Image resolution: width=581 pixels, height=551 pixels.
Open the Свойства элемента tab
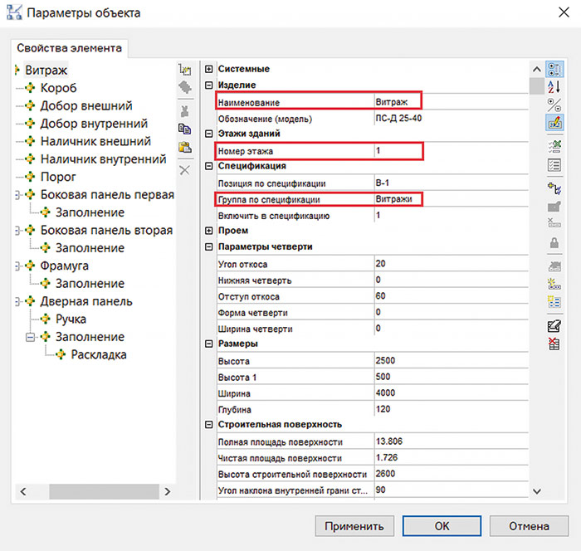tap(70, 48)
